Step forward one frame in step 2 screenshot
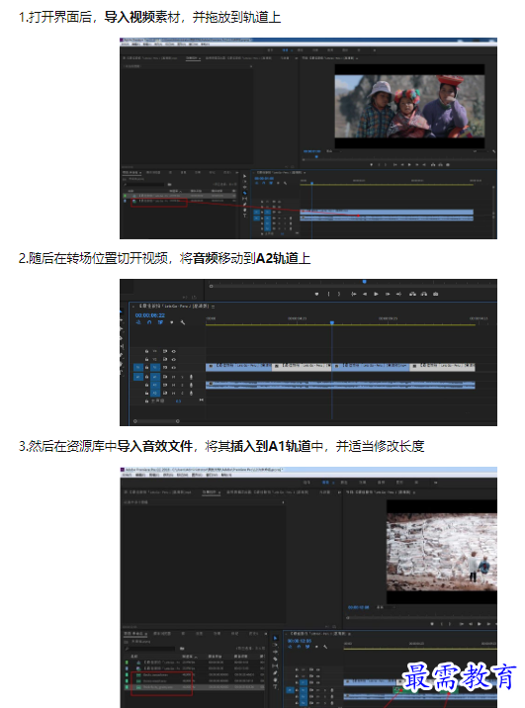The height and width of the screenshot is (708, 525). pyautogui.click(x=388, y=294)
